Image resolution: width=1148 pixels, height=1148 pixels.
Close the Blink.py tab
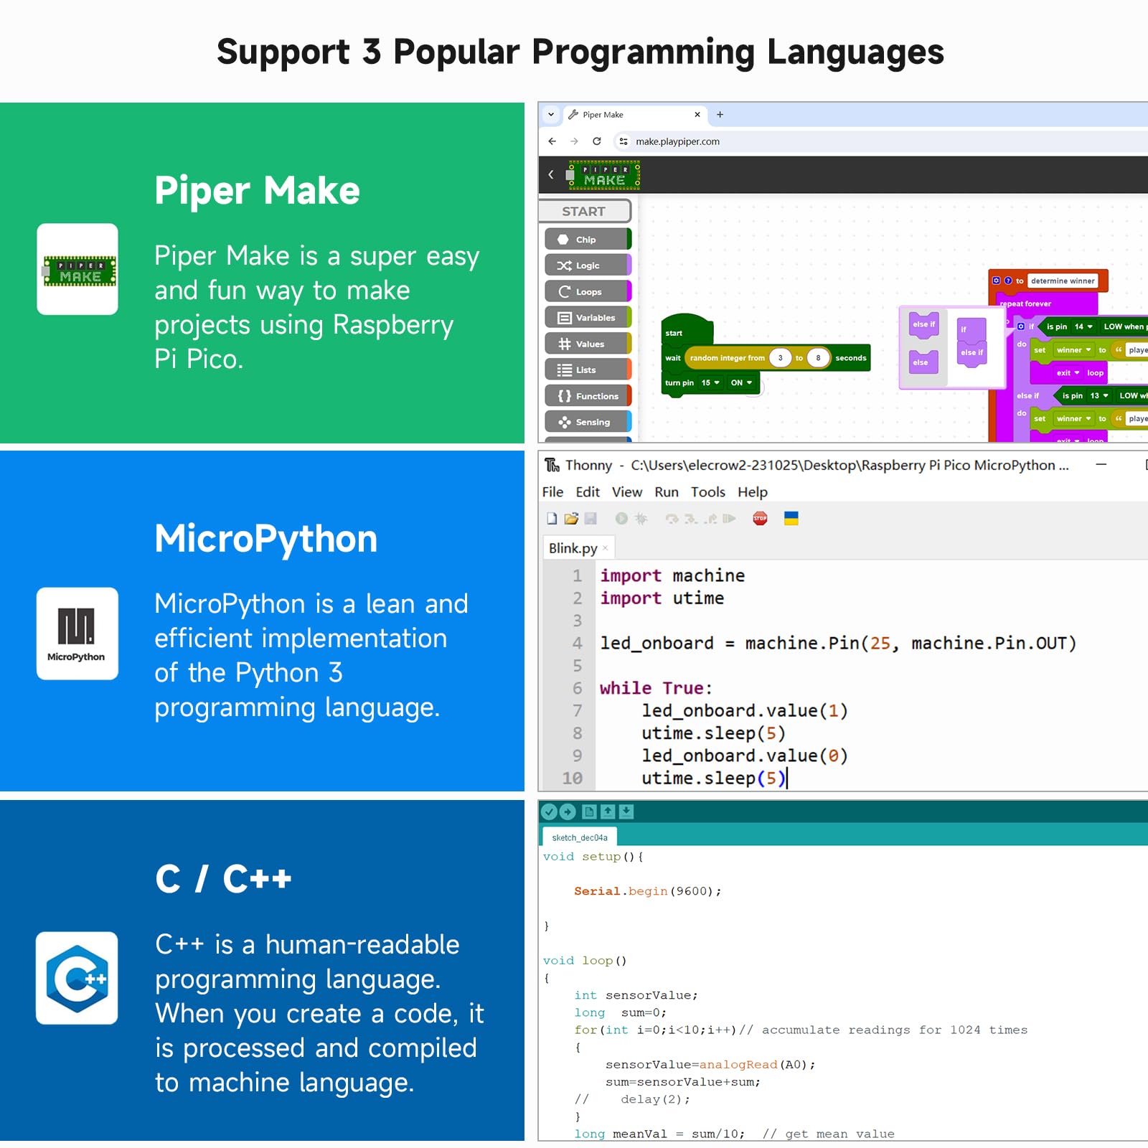point(606,548)
